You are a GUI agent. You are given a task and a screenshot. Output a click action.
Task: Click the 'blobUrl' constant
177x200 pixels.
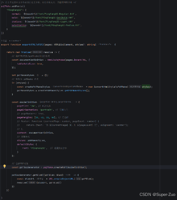coord(29,179)
